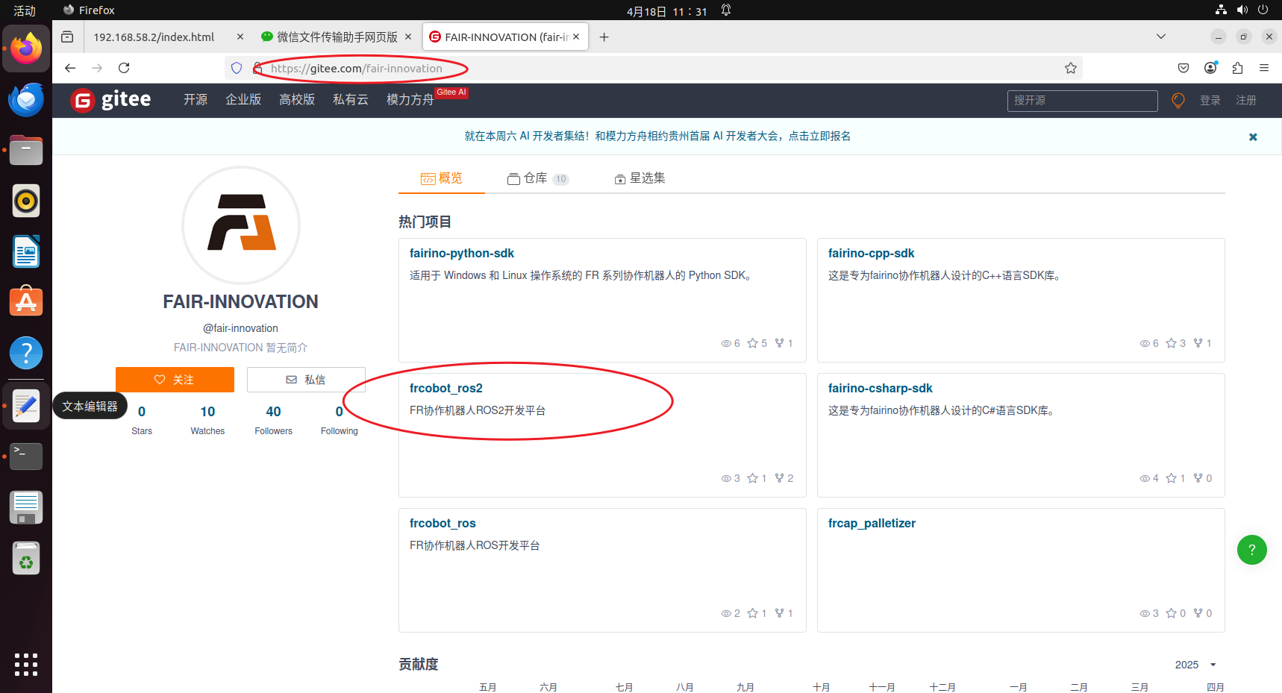Click the orange lightbulb icon in header
The height and width of the screenshot is (693, 1282).
pos(1178,100)
